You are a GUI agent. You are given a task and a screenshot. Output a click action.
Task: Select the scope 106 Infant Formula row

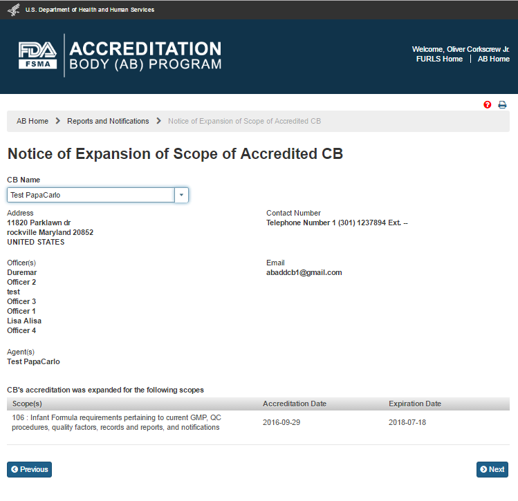pyautogui.click(x=115, y=422)
